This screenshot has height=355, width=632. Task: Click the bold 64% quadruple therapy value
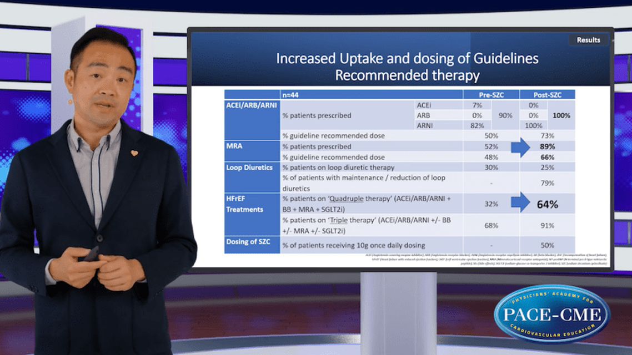547,204
